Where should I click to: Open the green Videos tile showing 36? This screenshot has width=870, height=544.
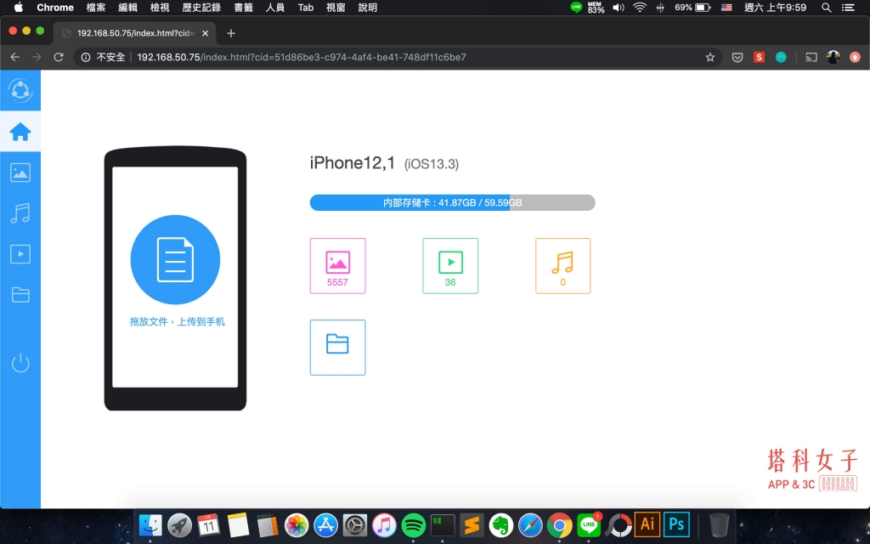(450, 265)
